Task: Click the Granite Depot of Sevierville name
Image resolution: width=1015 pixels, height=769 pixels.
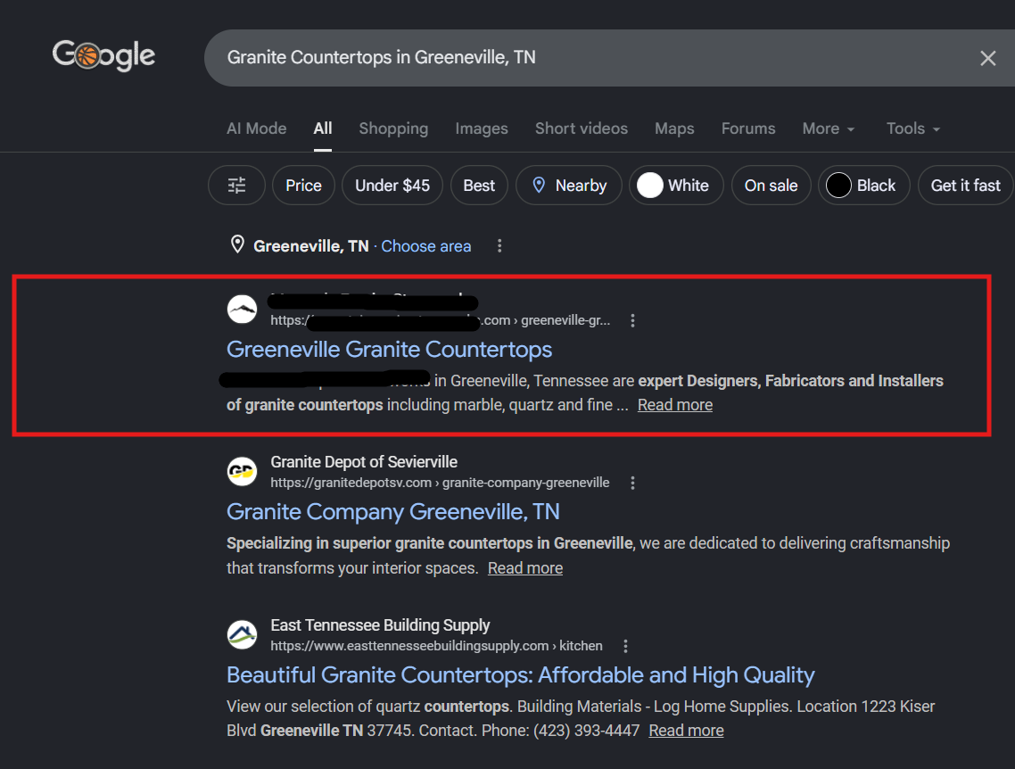Action: [x=364, y=461]
